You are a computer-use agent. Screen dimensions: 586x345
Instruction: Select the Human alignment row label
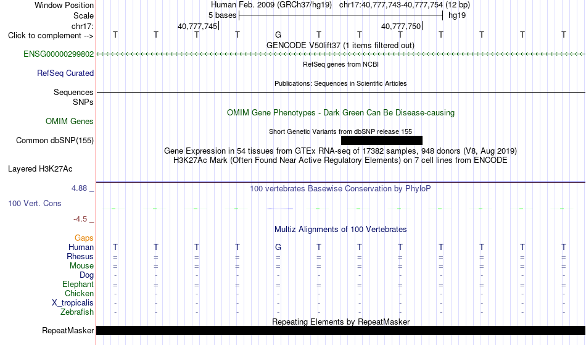pos(81,247)
